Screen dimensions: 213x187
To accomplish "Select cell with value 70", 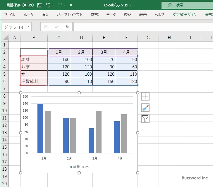I will click(104, 59).
